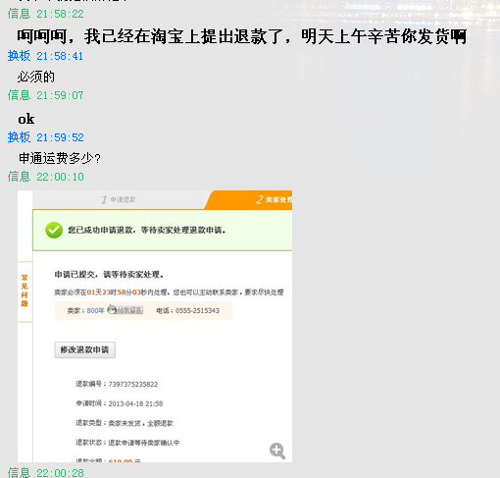Click the sender name 换板 at 21:59:52
This screenshot has width=500, height=478.
point(19,137)
